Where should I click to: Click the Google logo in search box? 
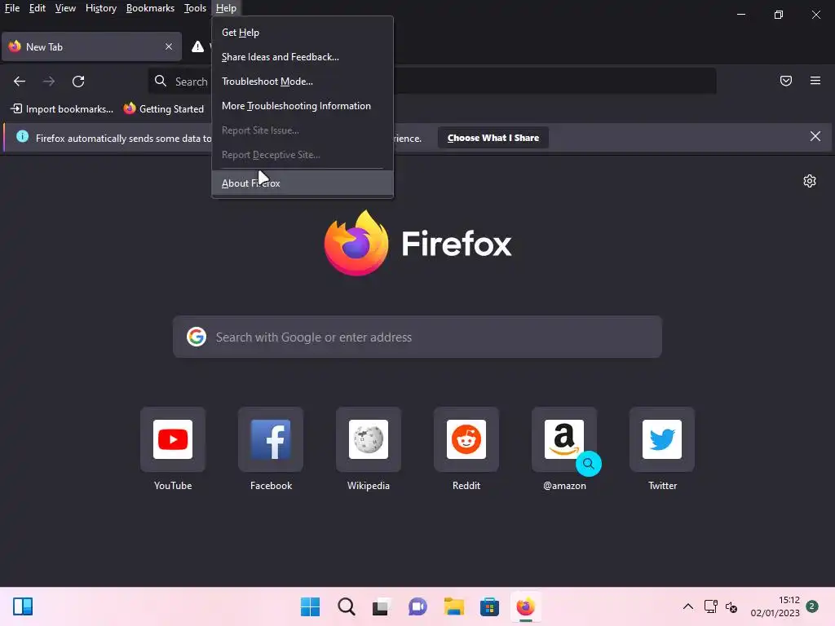[197, 337]
